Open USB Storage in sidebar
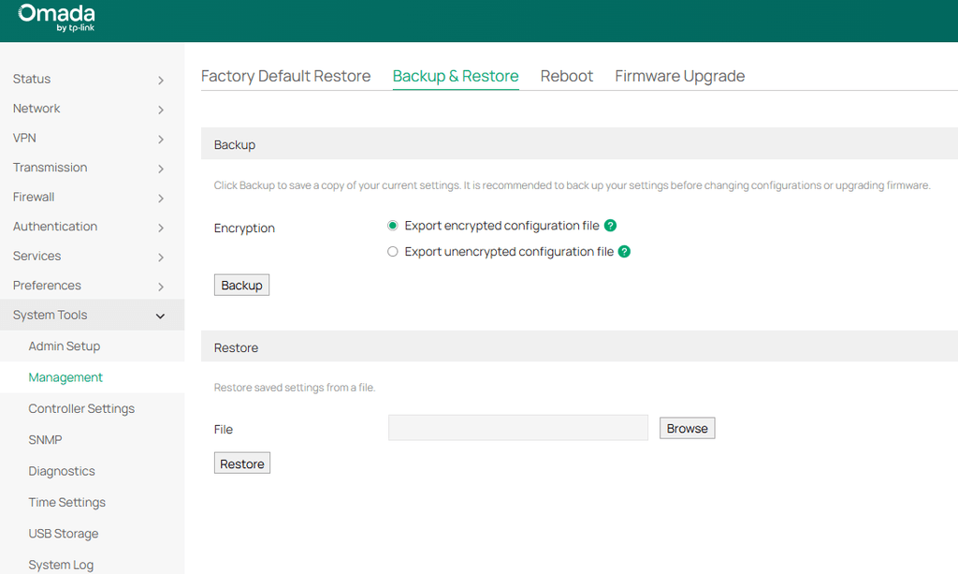This screenshot has height=574, width=958. tap(93, 534)
